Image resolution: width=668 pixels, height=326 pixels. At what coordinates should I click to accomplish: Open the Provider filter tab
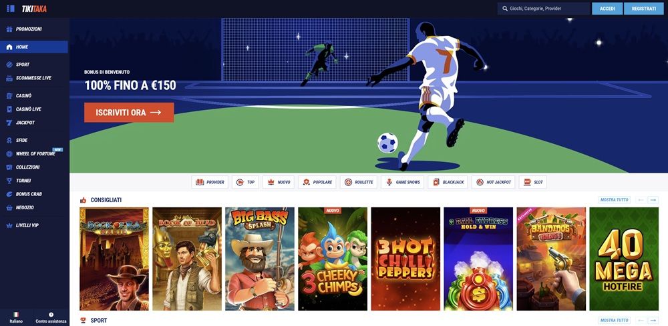click(210, 183)
